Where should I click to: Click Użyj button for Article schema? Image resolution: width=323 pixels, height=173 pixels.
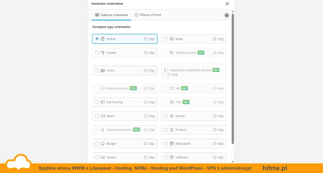pyautogui.click(x=149, y=39)
